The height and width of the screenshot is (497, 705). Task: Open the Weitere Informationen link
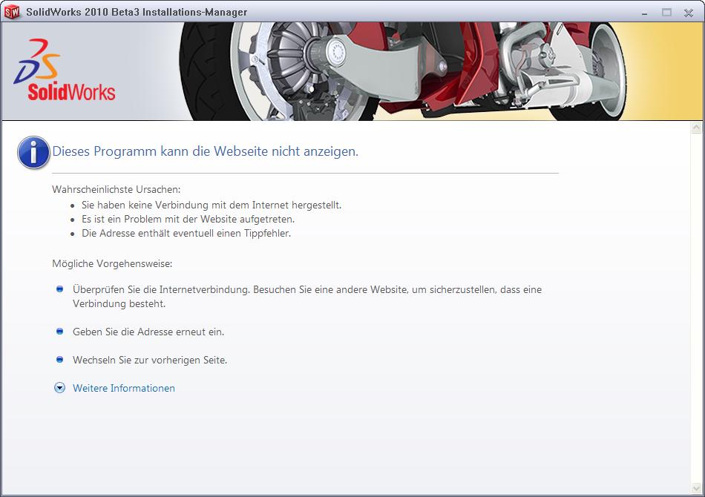[x=124, y=388]
